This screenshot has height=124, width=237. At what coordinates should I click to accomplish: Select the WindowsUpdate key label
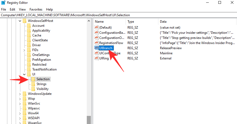point(40,94)
